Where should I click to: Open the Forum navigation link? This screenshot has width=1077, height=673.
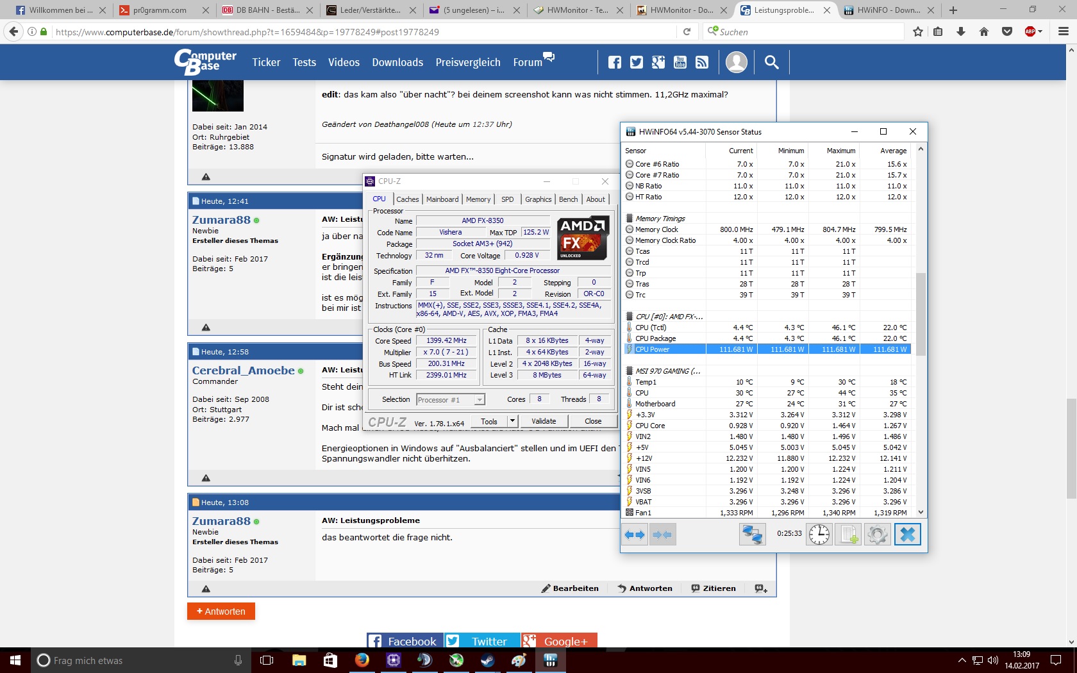[533, 61]
